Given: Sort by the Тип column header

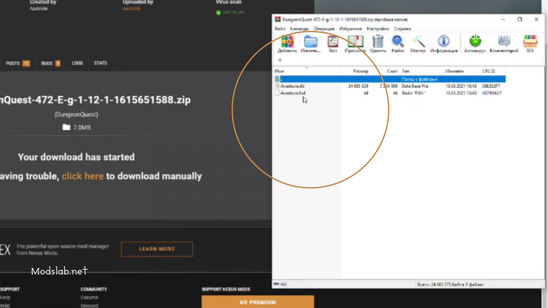Looking at the screenshot, I should [x=406, y=71].
